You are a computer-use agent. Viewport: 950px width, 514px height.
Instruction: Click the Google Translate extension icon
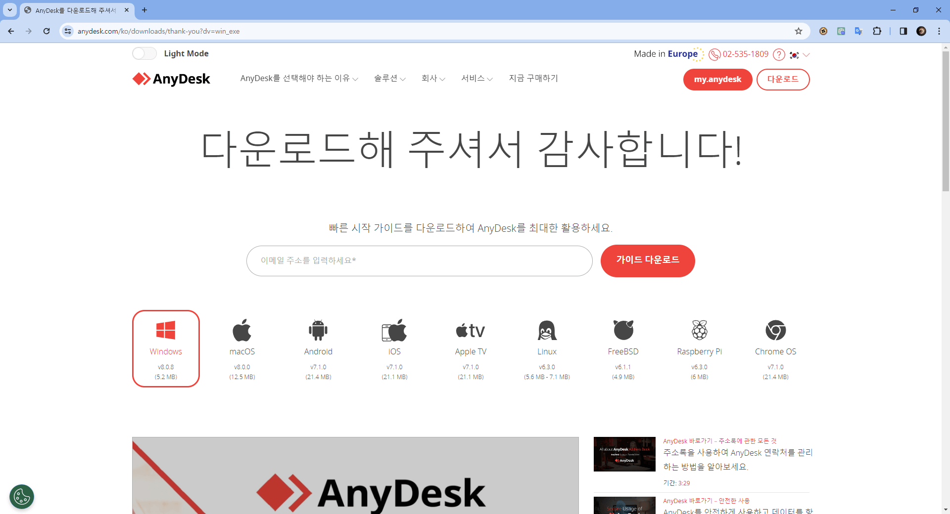tap(858, 31)
